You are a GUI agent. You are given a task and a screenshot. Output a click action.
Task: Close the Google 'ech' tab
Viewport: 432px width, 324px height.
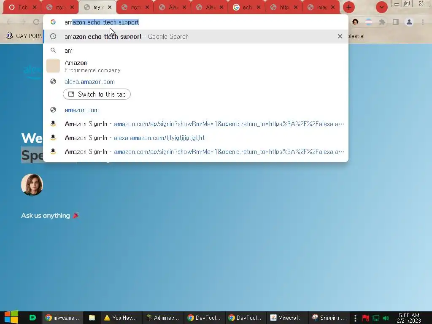[x=259, y=8]
